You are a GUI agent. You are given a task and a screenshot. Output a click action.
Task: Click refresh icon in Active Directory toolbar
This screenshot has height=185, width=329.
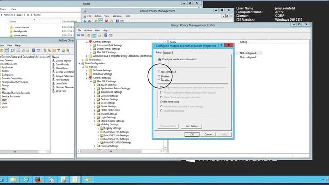[x=23, y=50]
